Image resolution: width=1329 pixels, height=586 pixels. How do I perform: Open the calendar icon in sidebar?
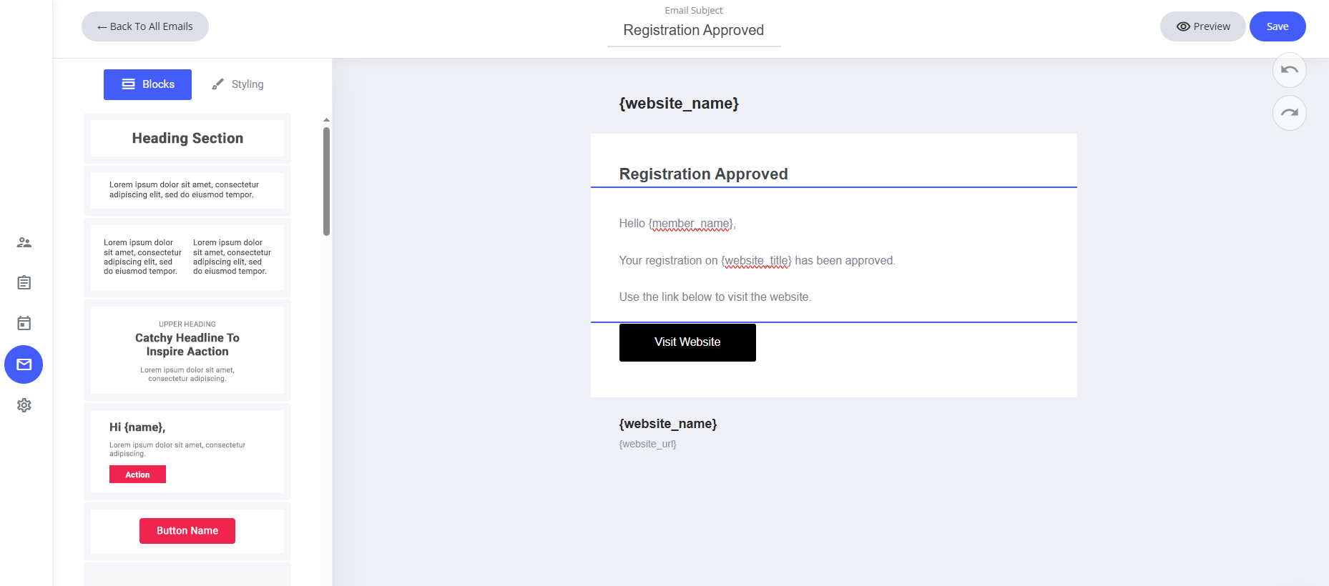24,323
